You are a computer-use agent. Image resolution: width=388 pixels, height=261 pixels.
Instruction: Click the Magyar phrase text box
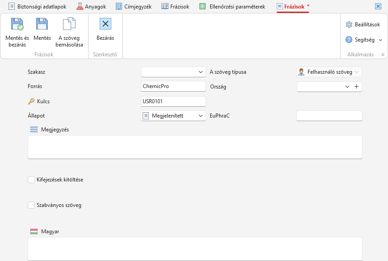point(195,249)
